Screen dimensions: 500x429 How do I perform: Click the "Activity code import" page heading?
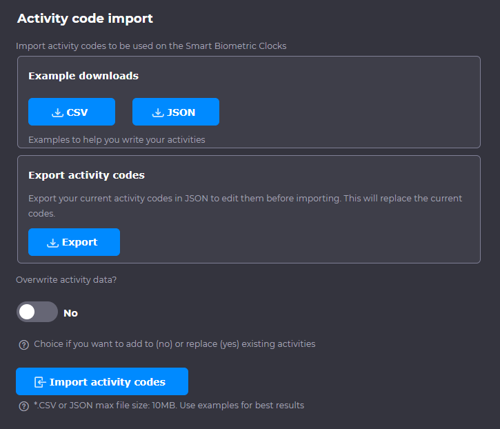85,19
